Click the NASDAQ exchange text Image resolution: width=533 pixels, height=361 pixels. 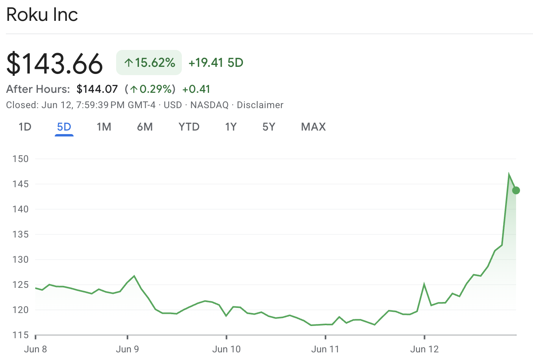pos(209,105)
